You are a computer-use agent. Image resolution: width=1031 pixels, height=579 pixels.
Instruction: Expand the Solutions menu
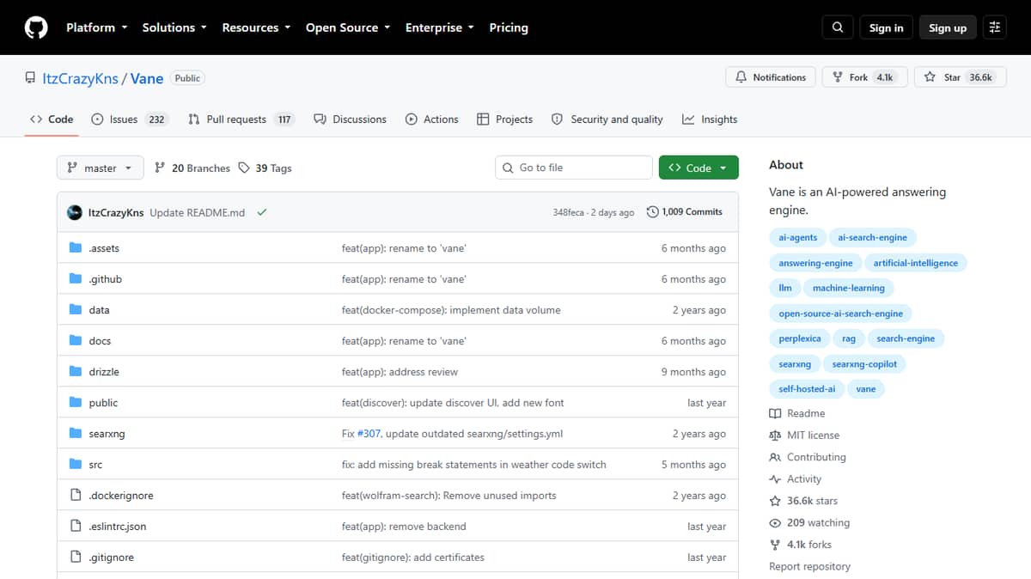coord(174,27)
